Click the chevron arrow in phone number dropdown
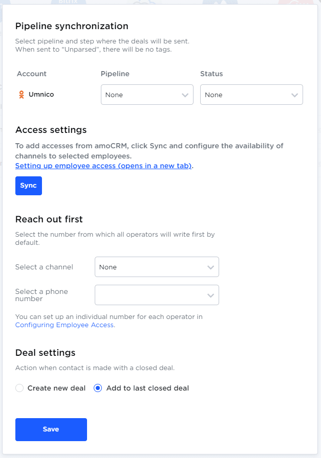This screenshot has width=321, height=458. click(210, 295)
